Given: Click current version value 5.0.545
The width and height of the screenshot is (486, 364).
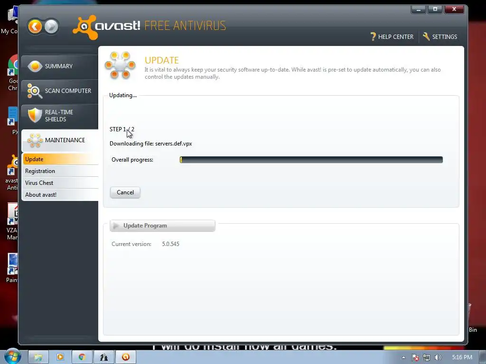Looking at the screenshot, I should tap(170, 244).
